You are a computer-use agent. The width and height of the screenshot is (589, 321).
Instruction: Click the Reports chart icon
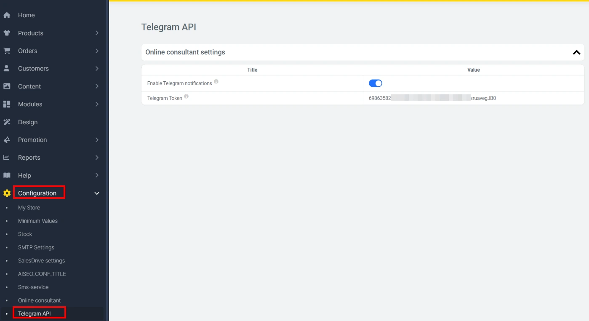coord(7,158)
